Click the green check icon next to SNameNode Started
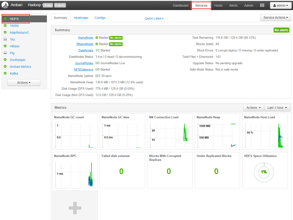The image size is (293, 220). click(97, 44)
